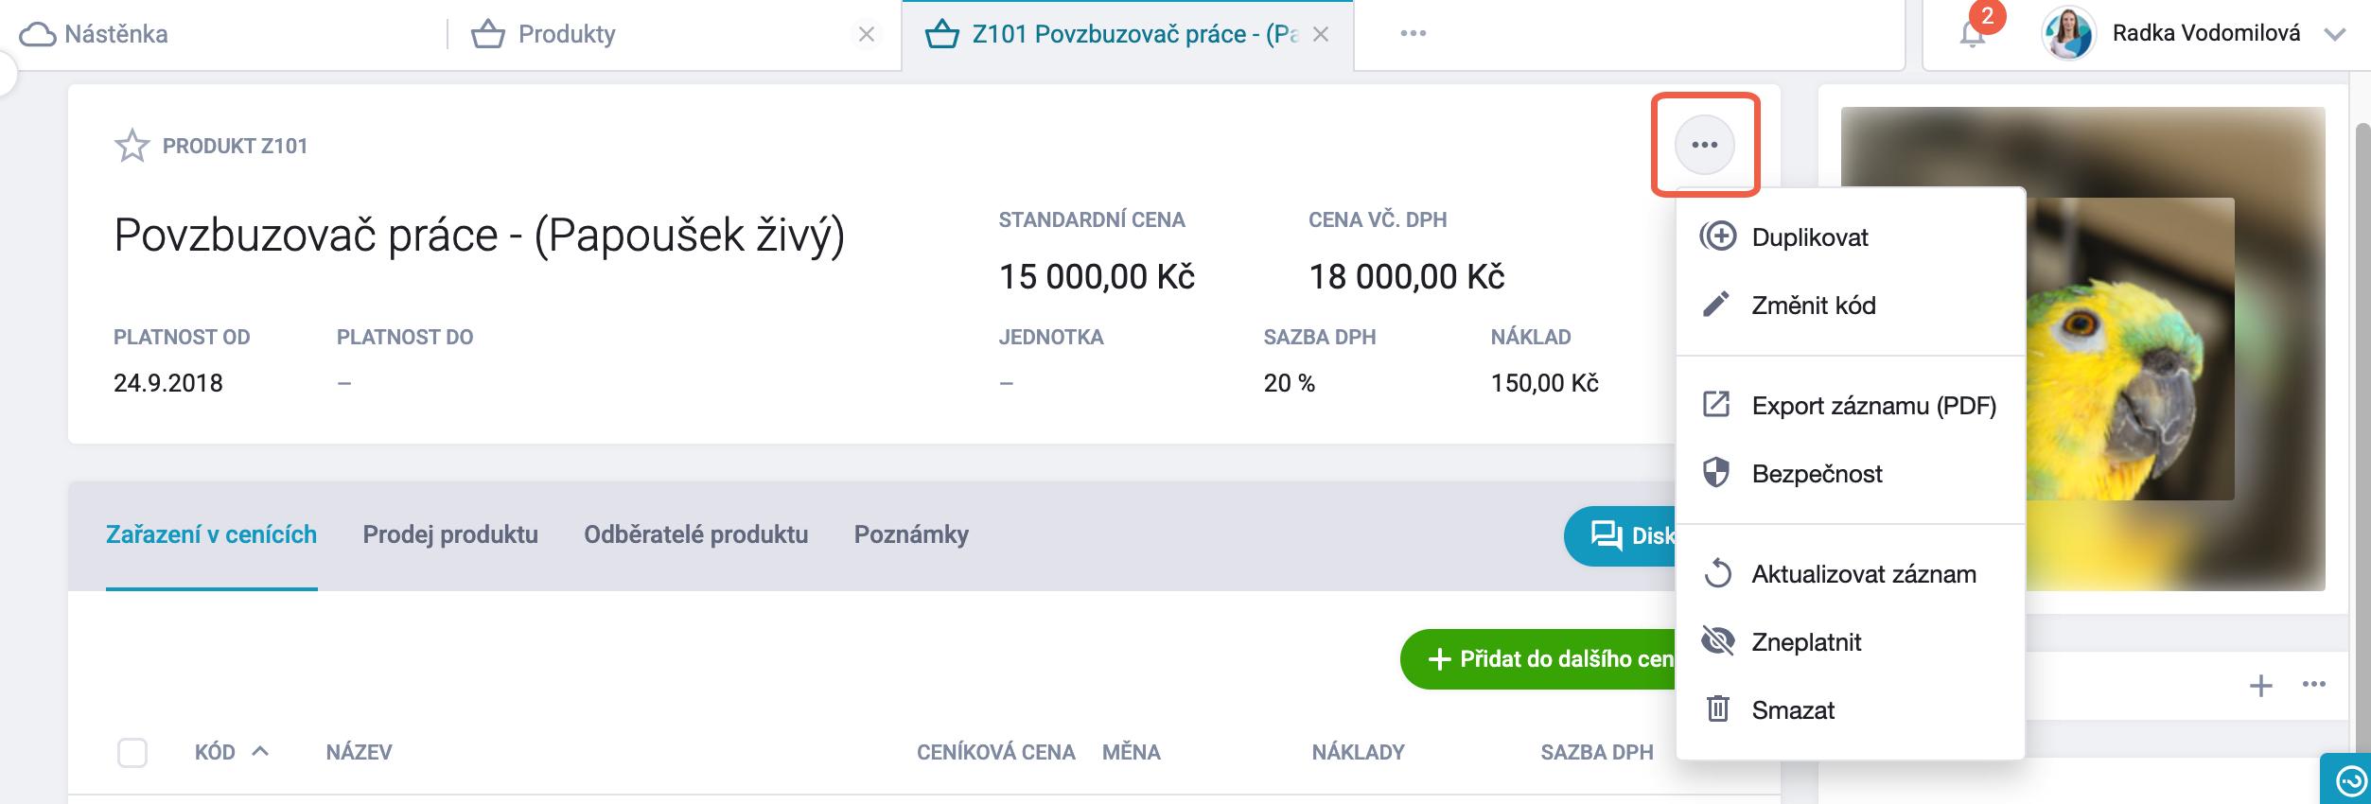Choose Duplikovat in the context menu
Image resolution: width=2371 pixels, height=804 pixels.
1809,237
